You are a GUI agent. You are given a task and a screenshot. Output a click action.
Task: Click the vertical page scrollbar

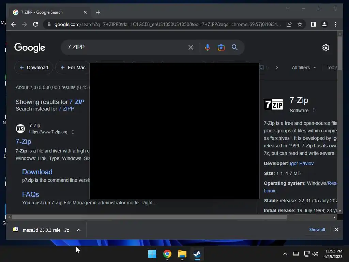click(x=340, y=53)
